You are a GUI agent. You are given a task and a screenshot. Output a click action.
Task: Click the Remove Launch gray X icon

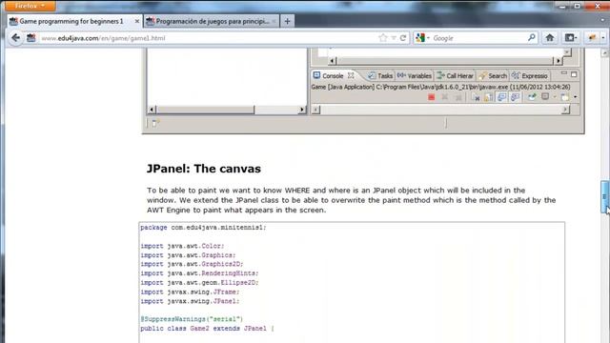point(445,97)
